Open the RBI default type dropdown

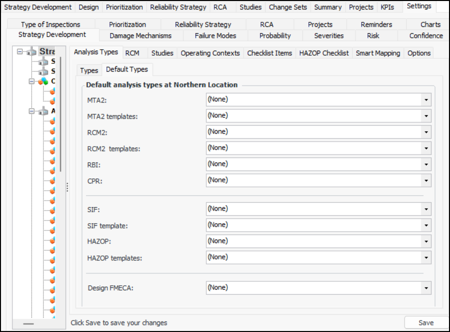point(426,164)
